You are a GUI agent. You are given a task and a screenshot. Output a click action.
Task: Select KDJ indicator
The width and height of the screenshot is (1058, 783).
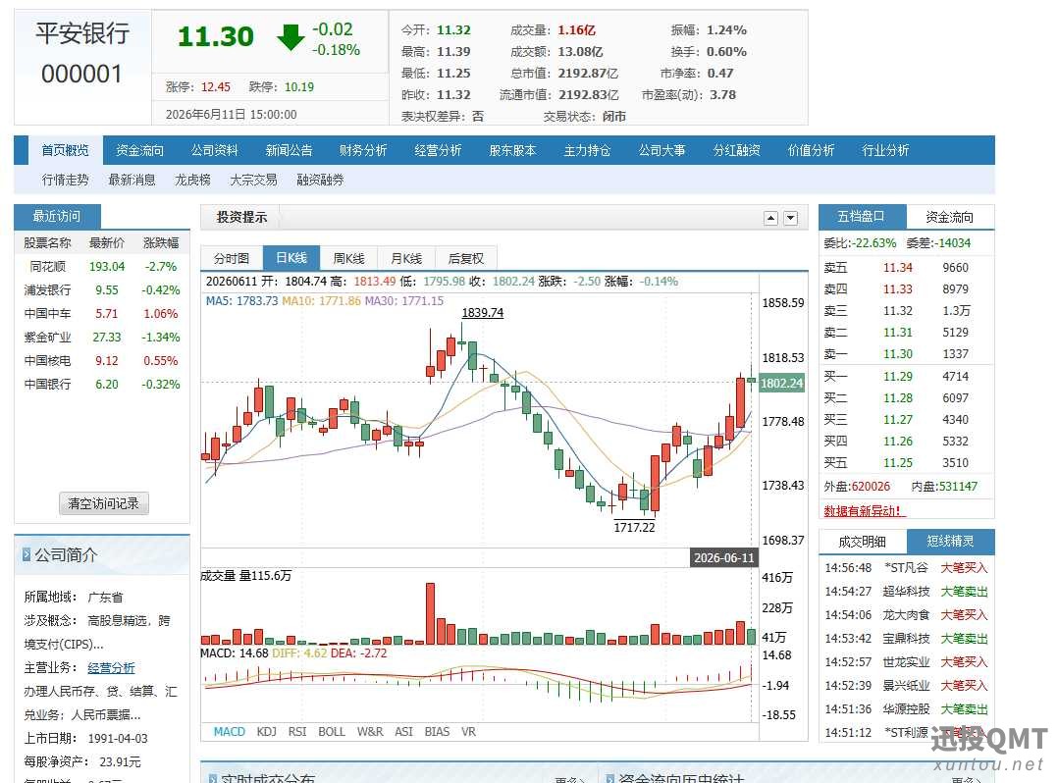[x=267, y=731]
